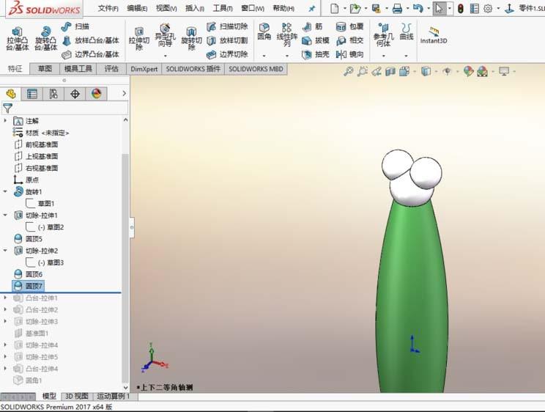Switch to the 运动算例 1 tab
The height and width of the screenshot is (412, 545).
[x=113, y=397]
